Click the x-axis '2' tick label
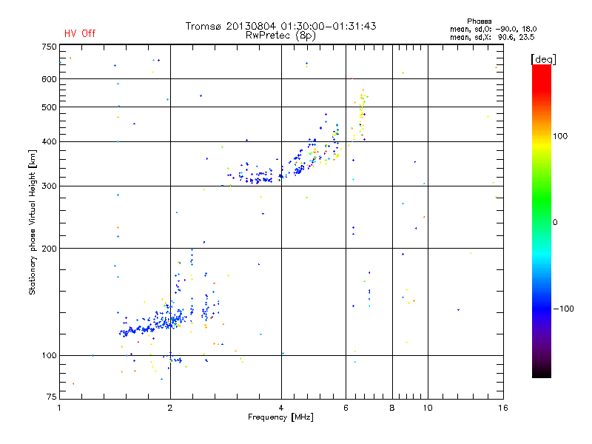Screen dimensions: 592x444 [170, 408]
